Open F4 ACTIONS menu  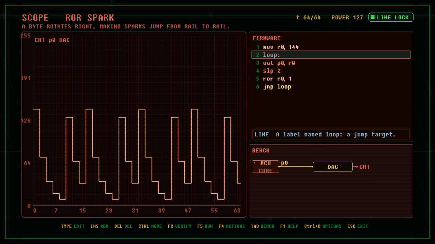click(x=232, y=226)
